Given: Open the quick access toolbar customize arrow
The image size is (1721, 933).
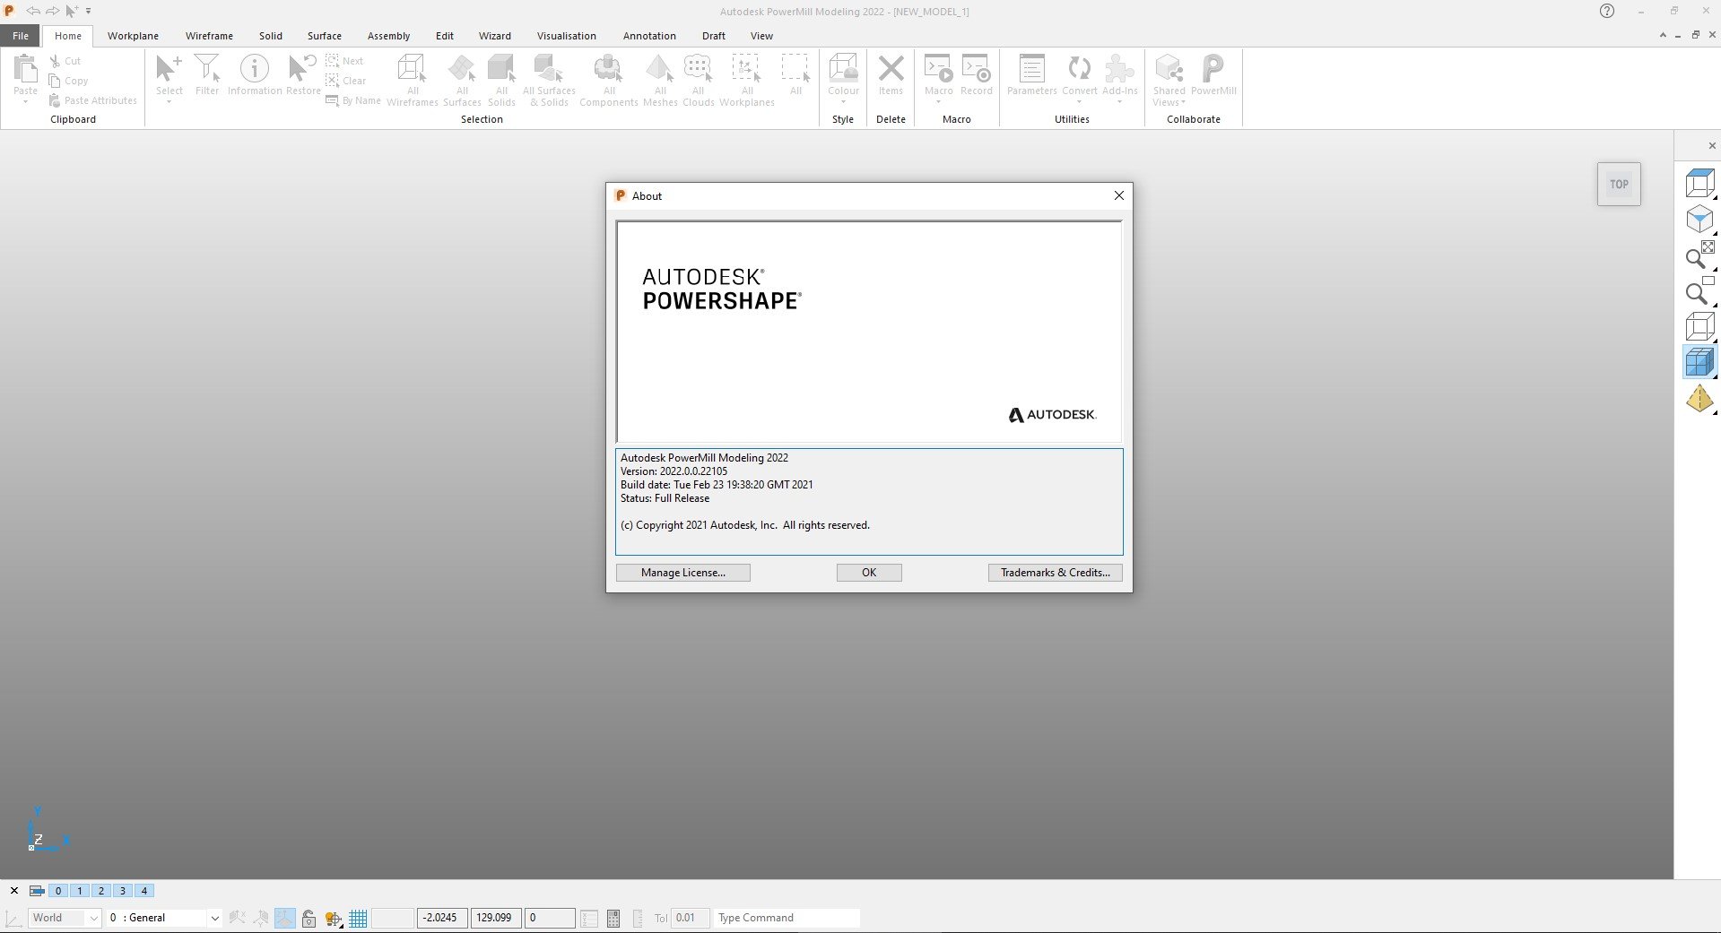Looking at the screenshot, I should point(88,11).
